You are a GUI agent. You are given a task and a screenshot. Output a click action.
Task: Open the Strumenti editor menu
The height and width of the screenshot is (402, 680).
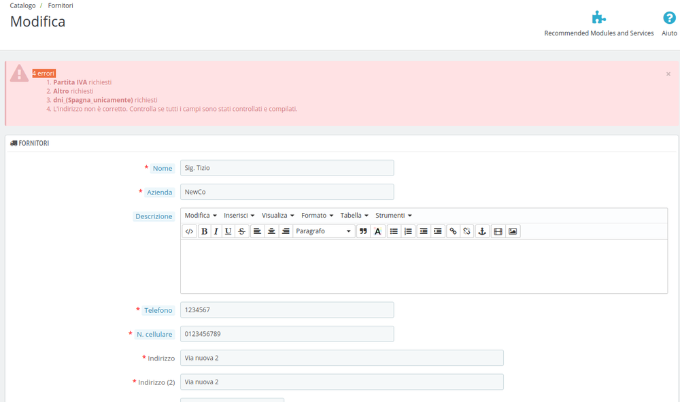[393, 216]
